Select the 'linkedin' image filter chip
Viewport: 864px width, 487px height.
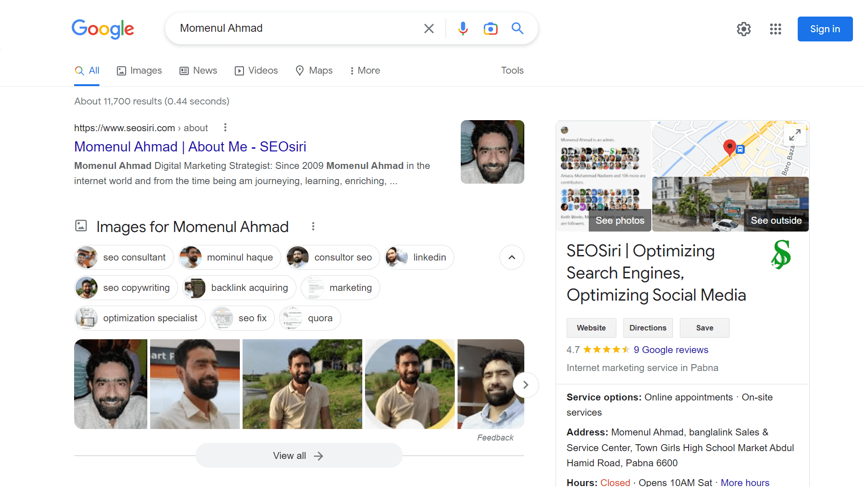coord(419,257)
